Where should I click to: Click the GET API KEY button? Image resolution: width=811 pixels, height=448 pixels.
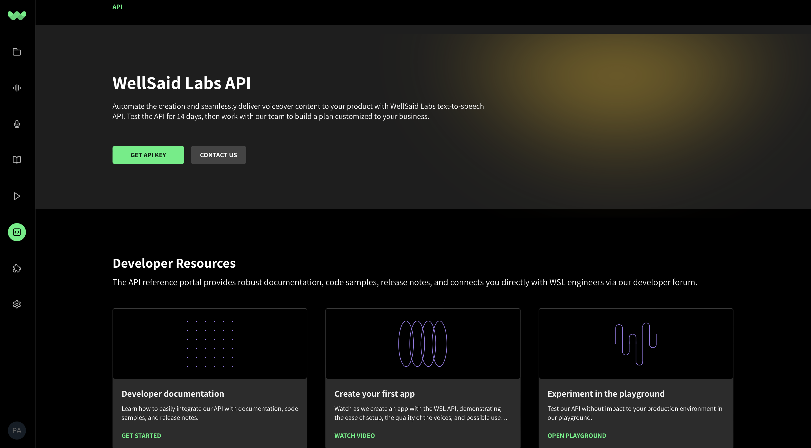tap(148, 155)
